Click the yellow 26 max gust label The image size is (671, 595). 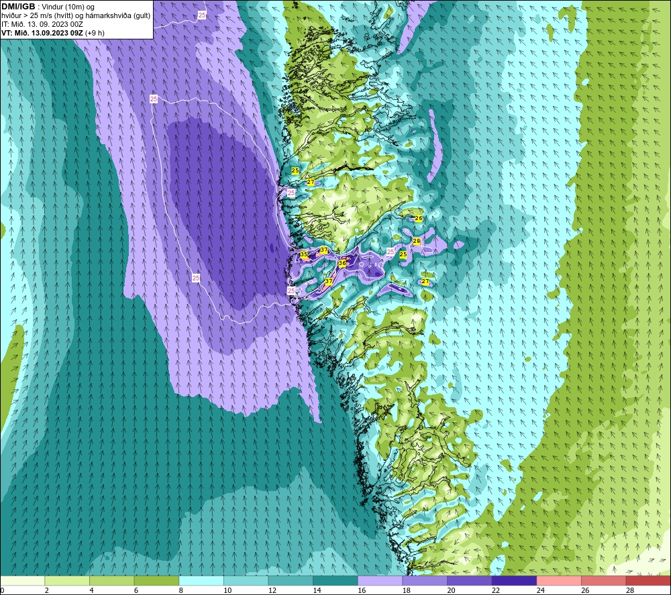[x=419, y=218]
